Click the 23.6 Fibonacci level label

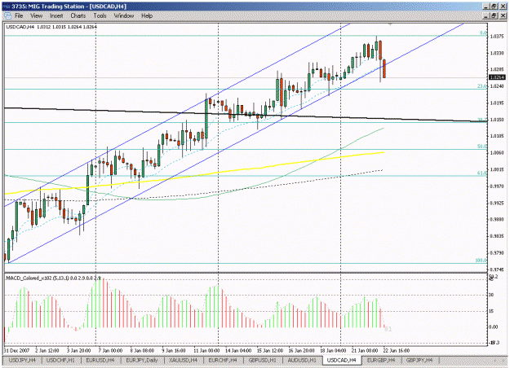click(482, 86)
